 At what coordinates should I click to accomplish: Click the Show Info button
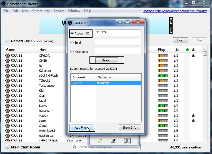coord(129,128)
